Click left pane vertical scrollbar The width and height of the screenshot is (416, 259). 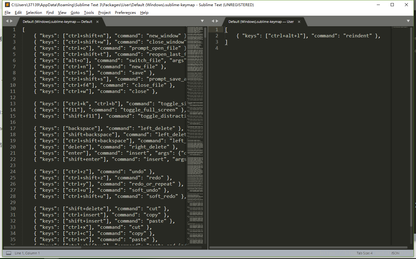click(x=205, y=32)
